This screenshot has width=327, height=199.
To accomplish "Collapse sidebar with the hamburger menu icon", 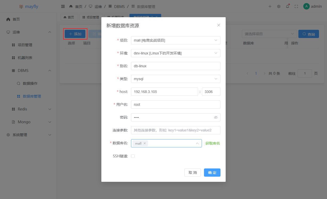I will 63,6.
